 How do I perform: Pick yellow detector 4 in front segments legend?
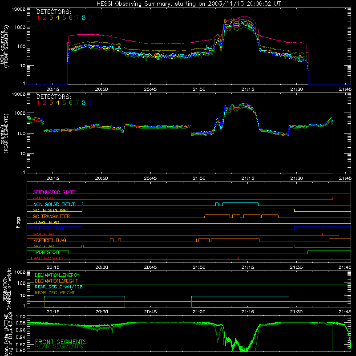(x=58, y=17)
